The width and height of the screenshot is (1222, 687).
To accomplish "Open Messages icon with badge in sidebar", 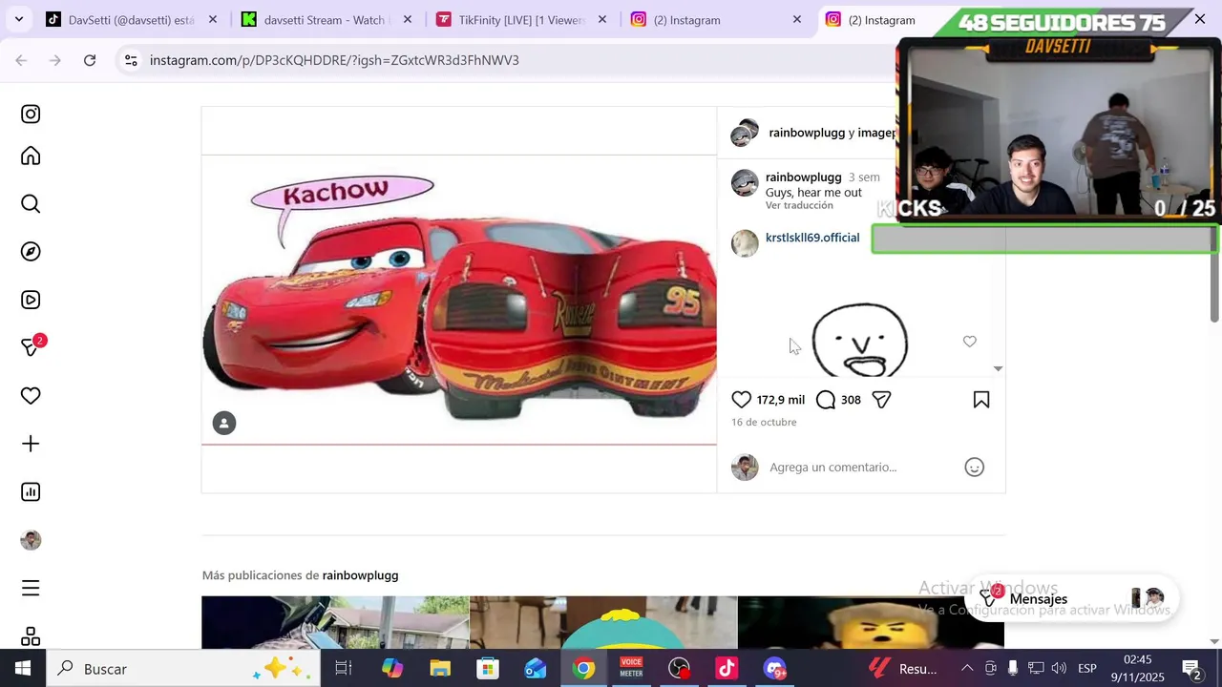I will (31, 347).
